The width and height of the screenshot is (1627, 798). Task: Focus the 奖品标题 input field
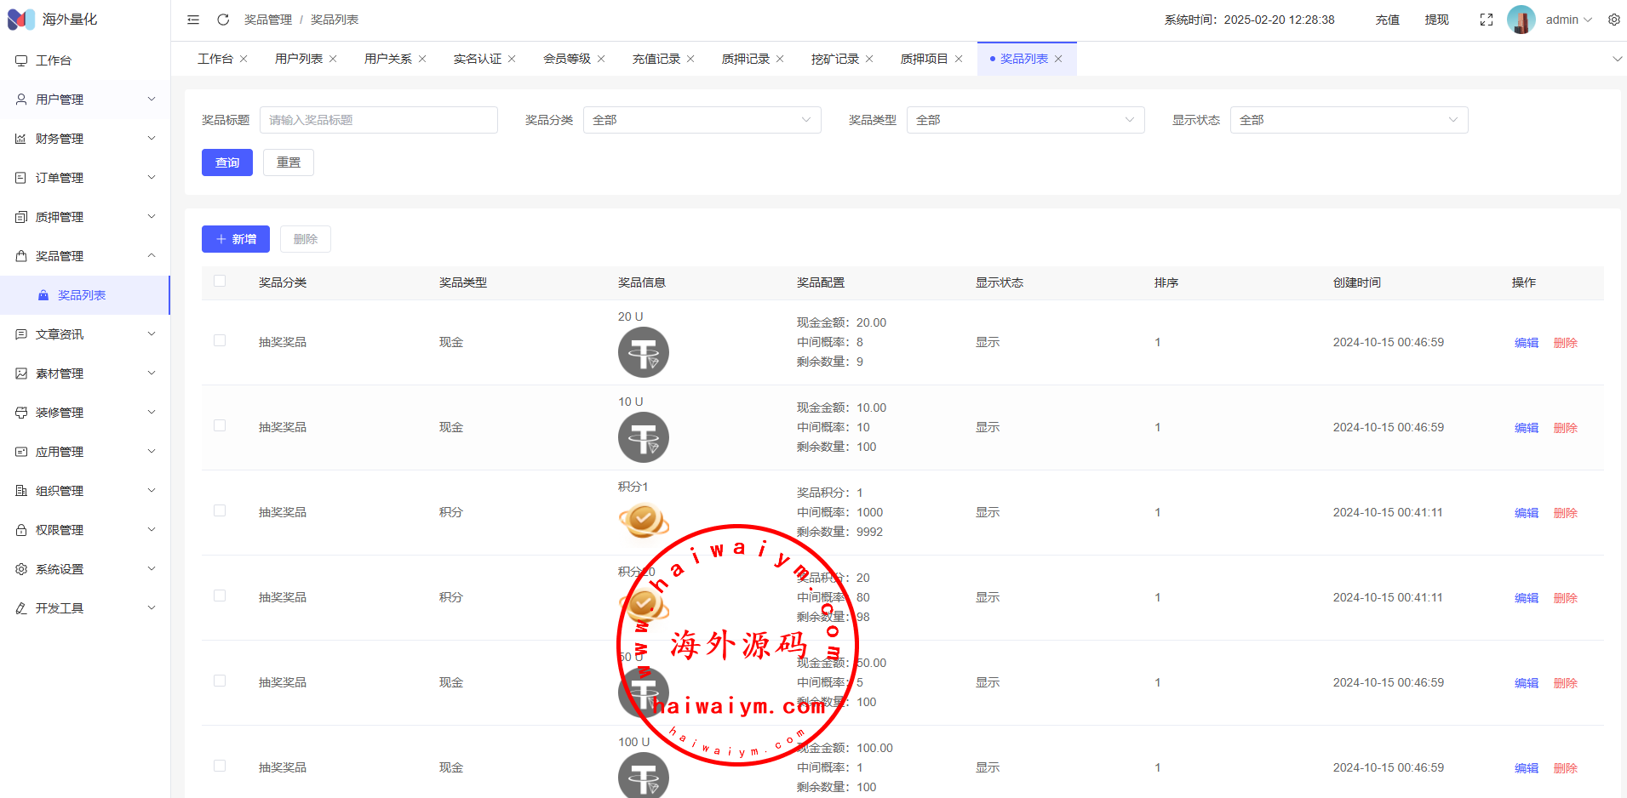(x=379, y=120)
